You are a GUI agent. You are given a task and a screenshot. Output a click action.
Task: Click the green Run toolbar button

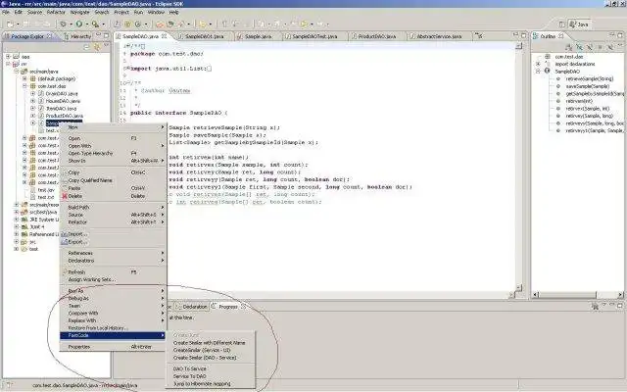pos(79,24)
